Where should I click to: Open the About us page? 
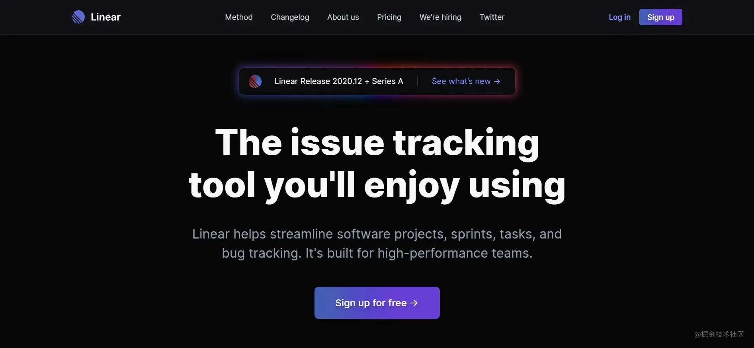[343, 17]
